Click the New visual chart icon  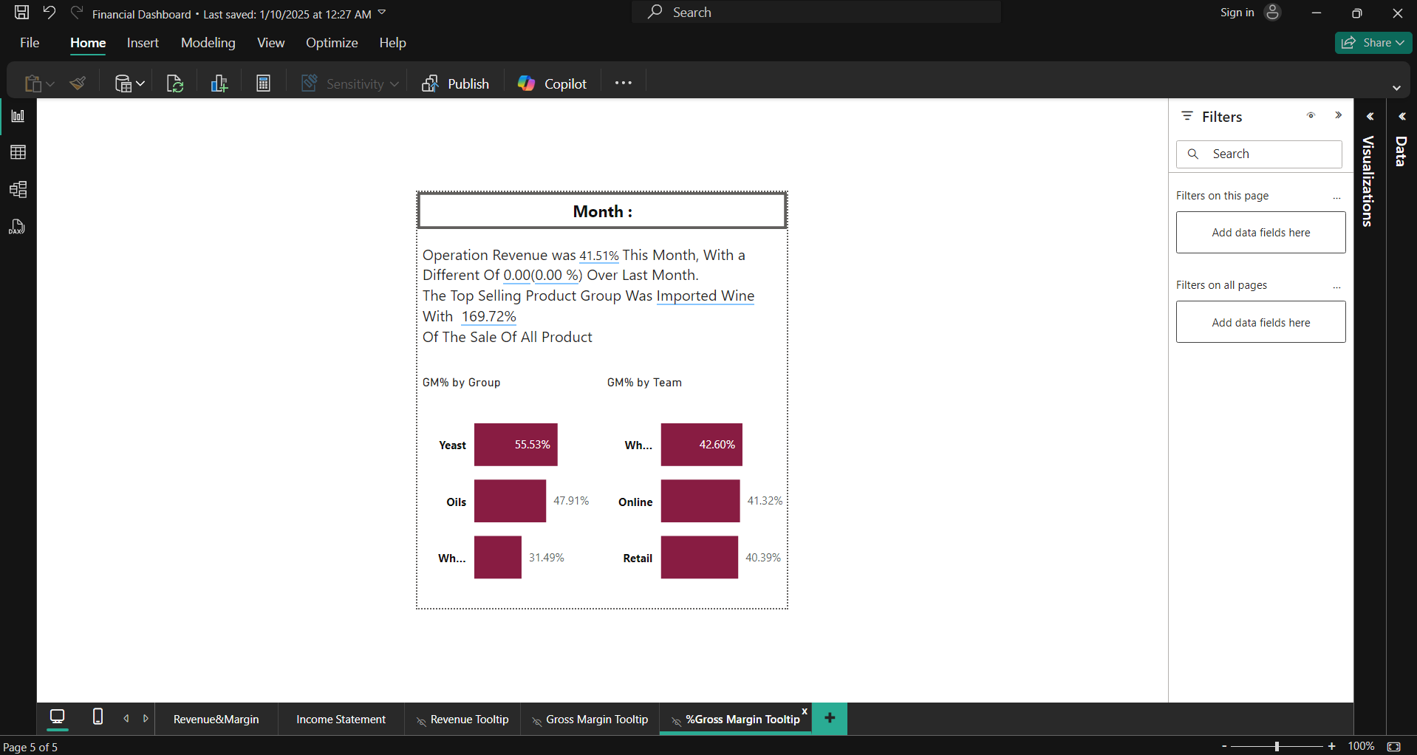point(219,83)
